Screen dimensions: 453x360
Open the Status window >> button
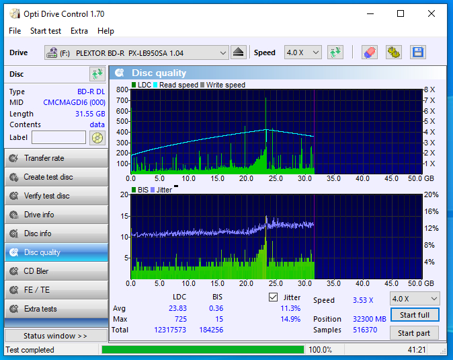(56, 336)
